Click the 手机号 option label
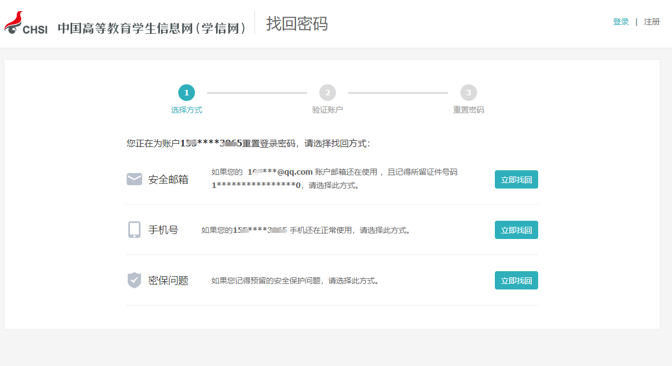 coord(163,230)
